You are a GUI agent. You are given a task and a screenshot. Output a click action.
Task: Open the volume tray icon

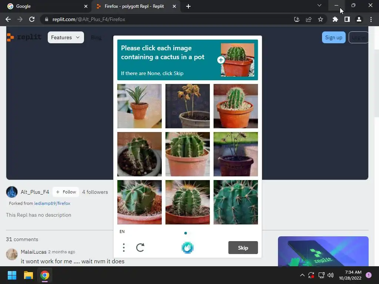(x=331, y=275)
